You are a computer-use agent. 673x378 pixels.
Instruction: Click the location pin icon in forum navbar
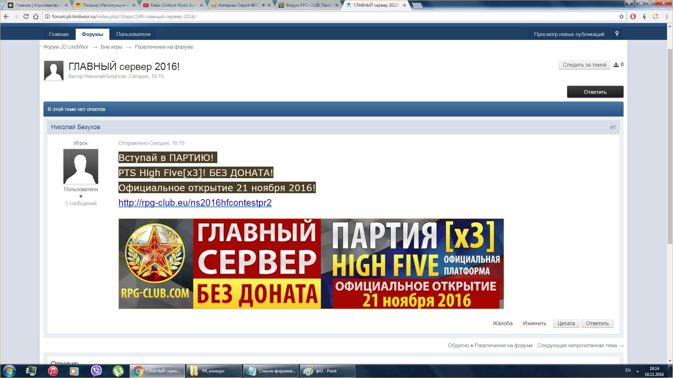click(617, 34)
